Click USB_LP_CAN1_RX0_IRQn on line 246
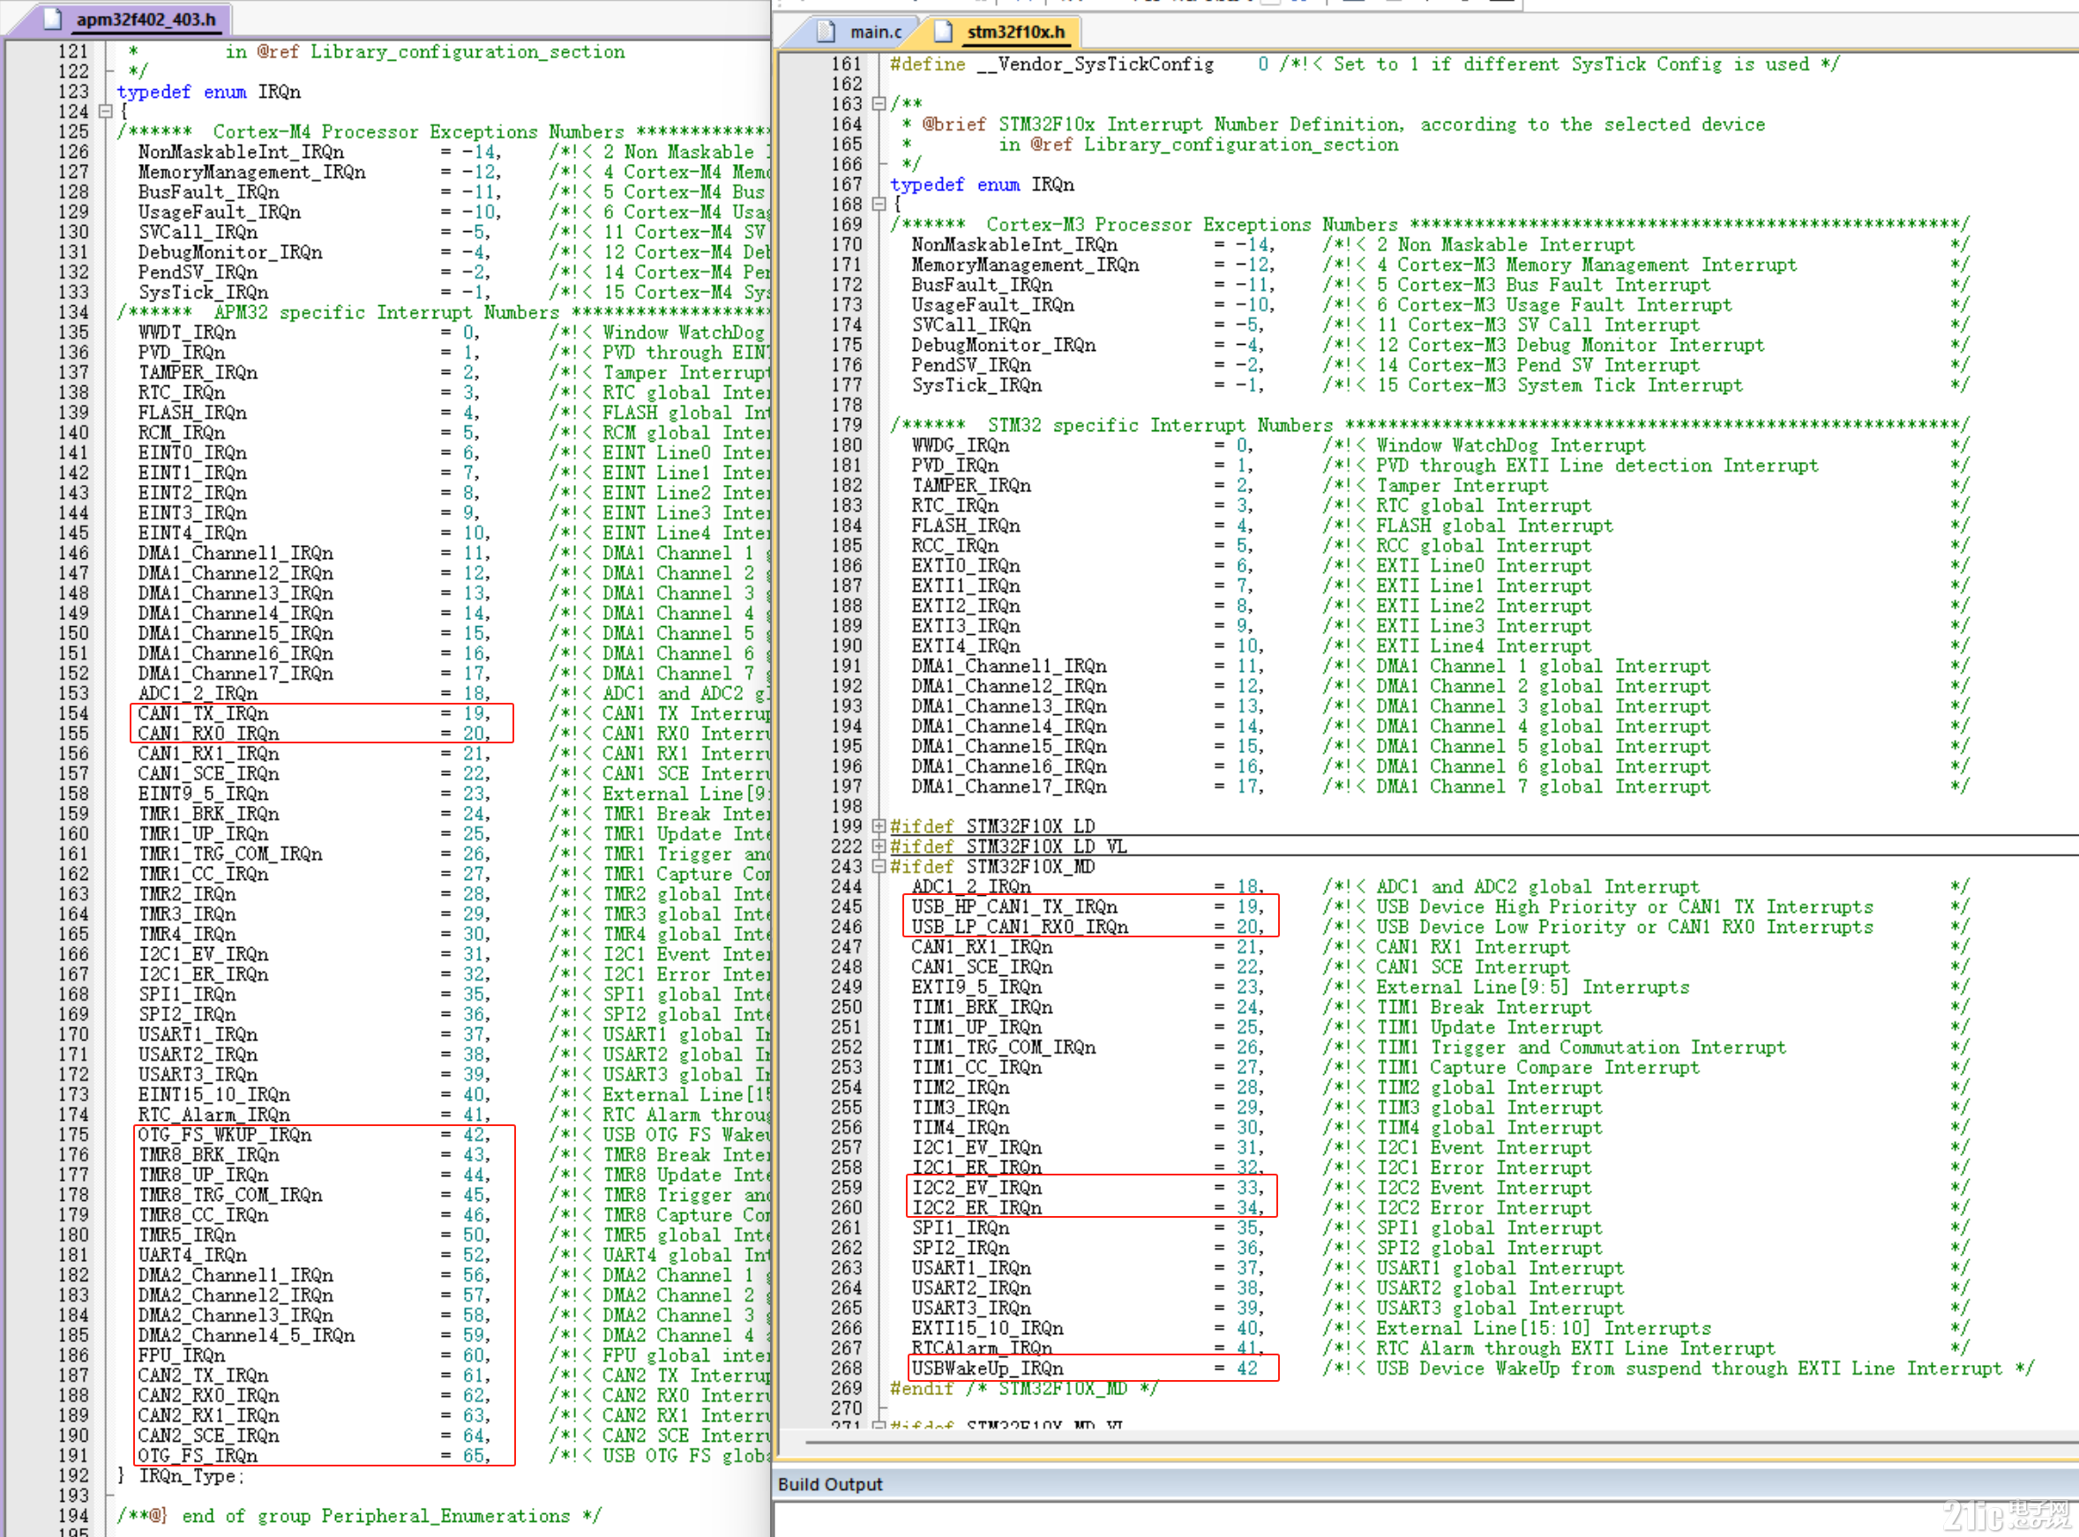Viewport: 2079px width, 1537px height. coord(1020,928)
